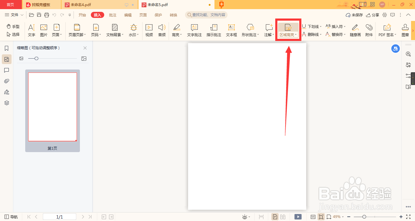Select the 手型 hand tool

pos(13,27)
